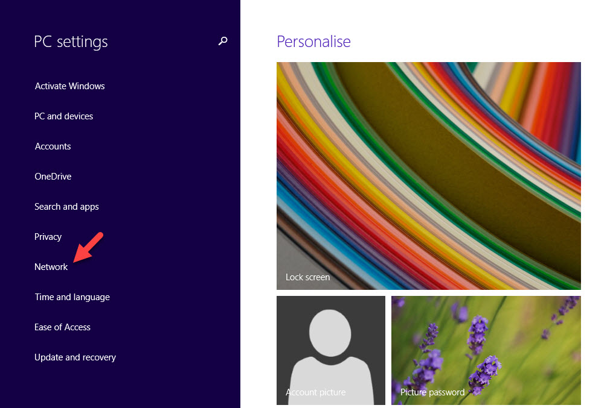Image resolution: width=610 pixels, height=408 pixels.
Task: Select OneDrive in the sidebar
Action: [53, 176]
